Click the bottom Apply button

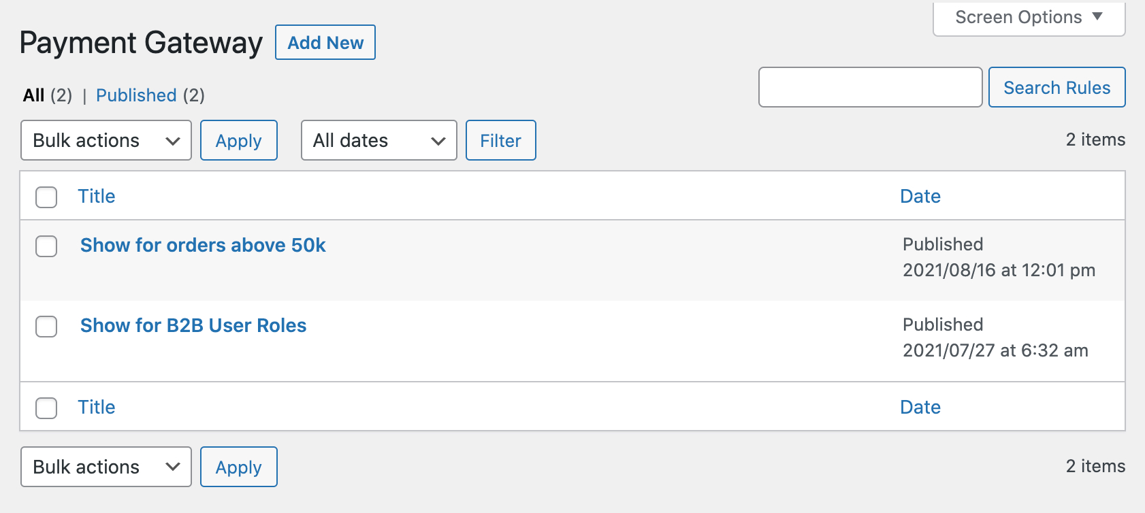pos(238,467)
